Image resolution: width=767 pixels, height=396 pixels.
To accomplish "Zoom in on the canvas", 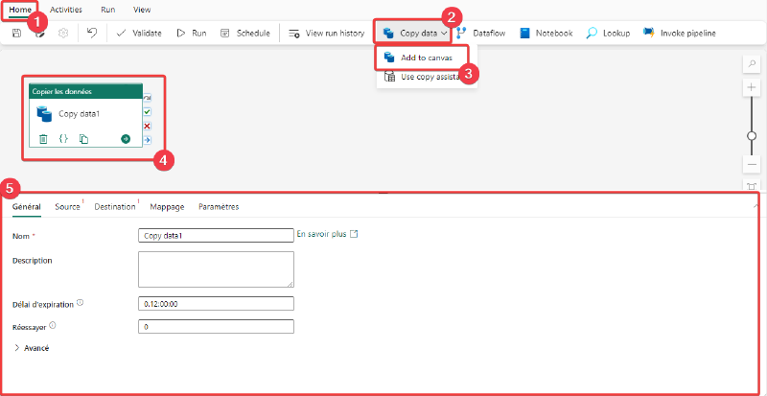I will pyautogui.click(x=752, y=87).
